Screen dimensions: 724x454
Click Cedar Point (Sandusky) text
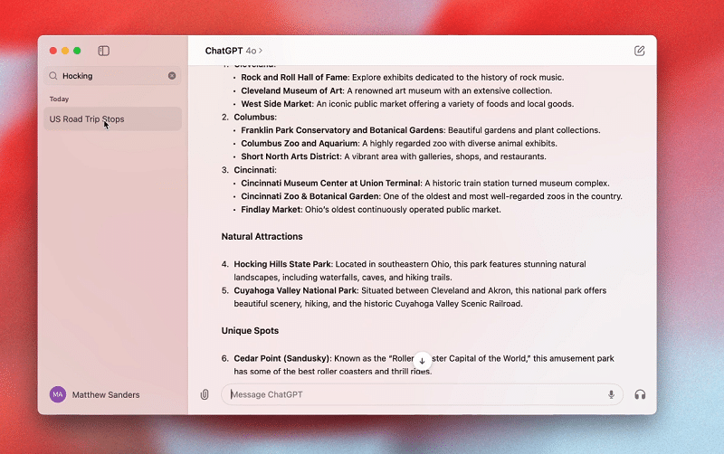pyautogui.click(x=281, y=358)
